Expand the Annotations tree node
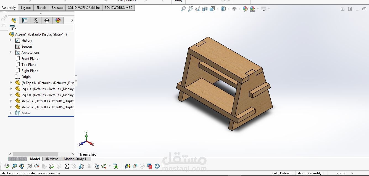 point(11,52)
